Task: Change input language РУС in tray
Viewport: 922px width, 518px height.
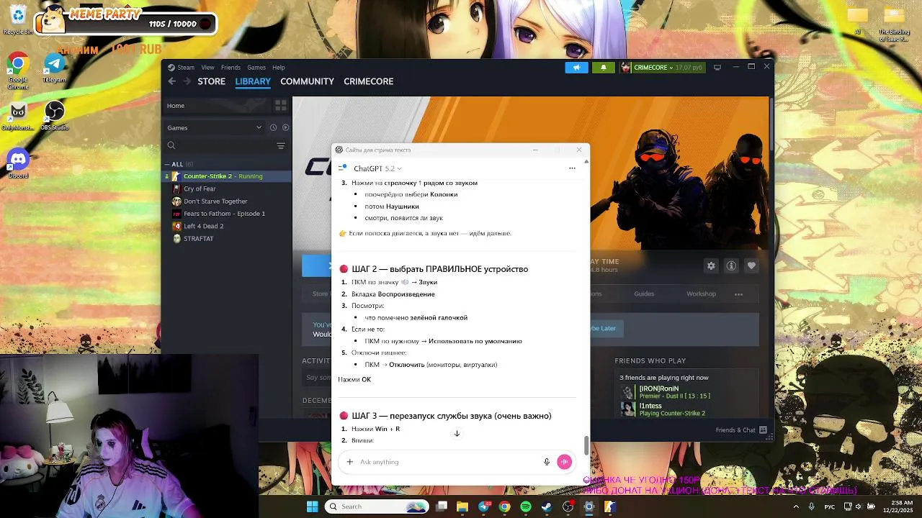Action: pyautogui.click(x=830, y=506)
